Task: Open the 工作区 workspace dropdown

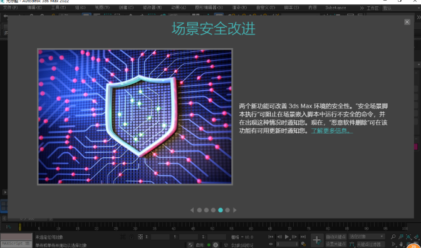Action: coord(402,8)
